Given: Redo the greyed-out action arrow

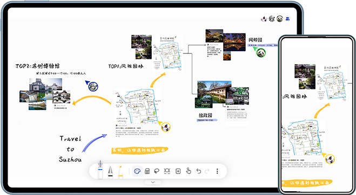Looking at the screenshot, I should point(207,171).
